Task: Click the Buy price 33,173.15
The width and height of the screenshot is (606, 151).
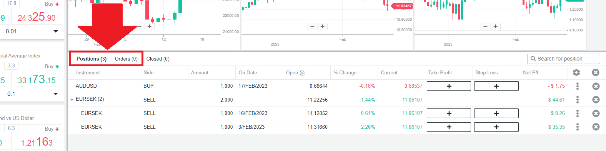Action: (x=37, y=79)
